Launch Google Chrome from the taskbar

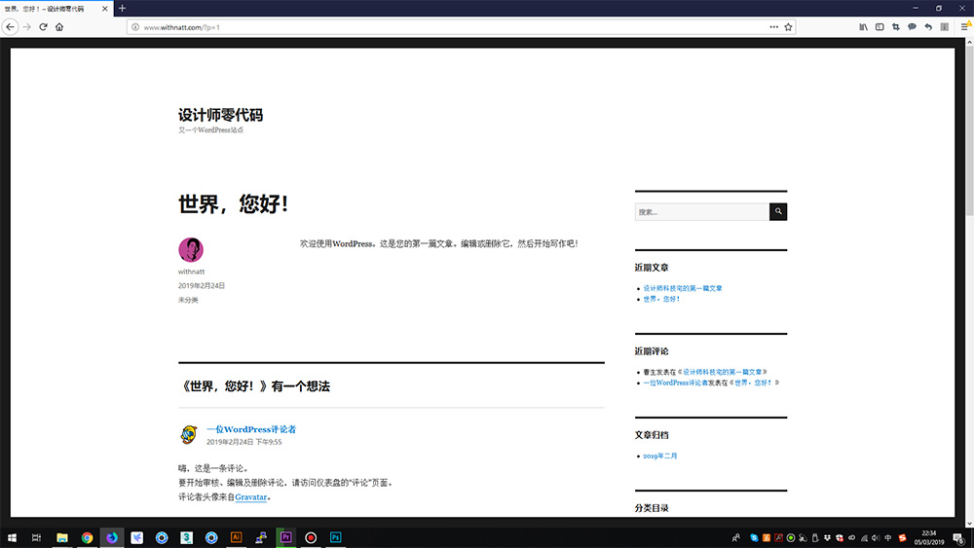pos(87,537)
